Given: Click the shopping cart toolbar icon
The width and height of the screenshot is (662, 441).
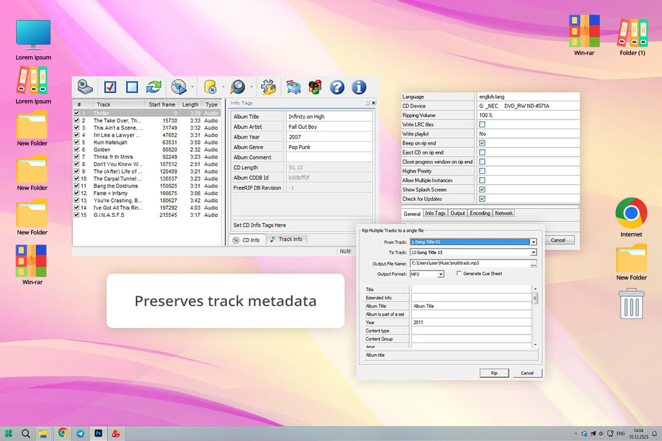Looking at the screenshot, I should (294, 87).
